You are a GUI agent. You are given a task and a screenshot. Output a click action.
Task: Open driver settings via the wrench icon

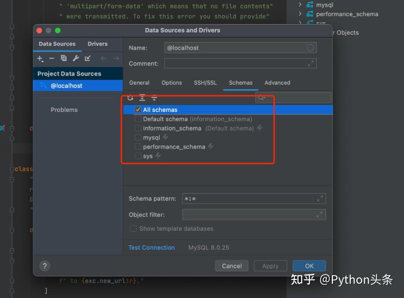pos(76,58)
